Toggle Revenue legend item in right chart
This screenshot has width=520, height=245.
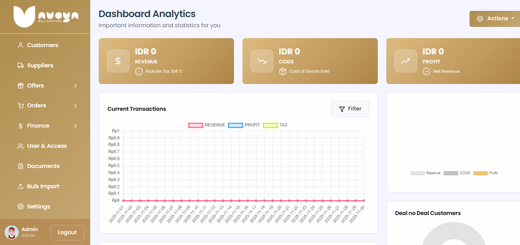425,173
